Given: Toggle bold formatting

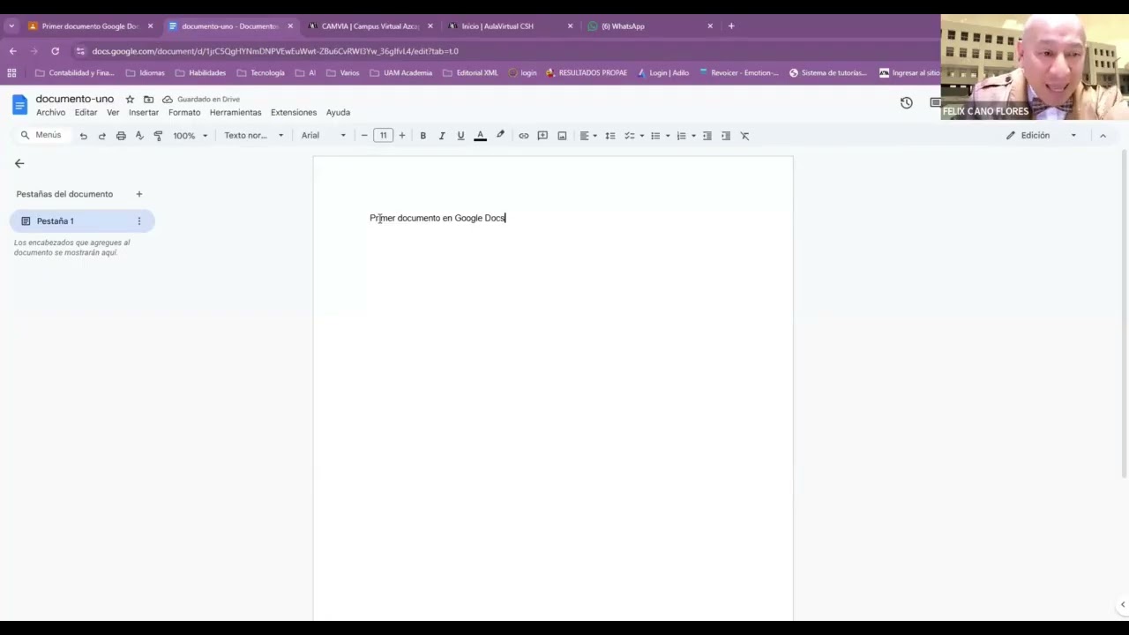Looking at the screenshot, I should [x=422, y=136].
